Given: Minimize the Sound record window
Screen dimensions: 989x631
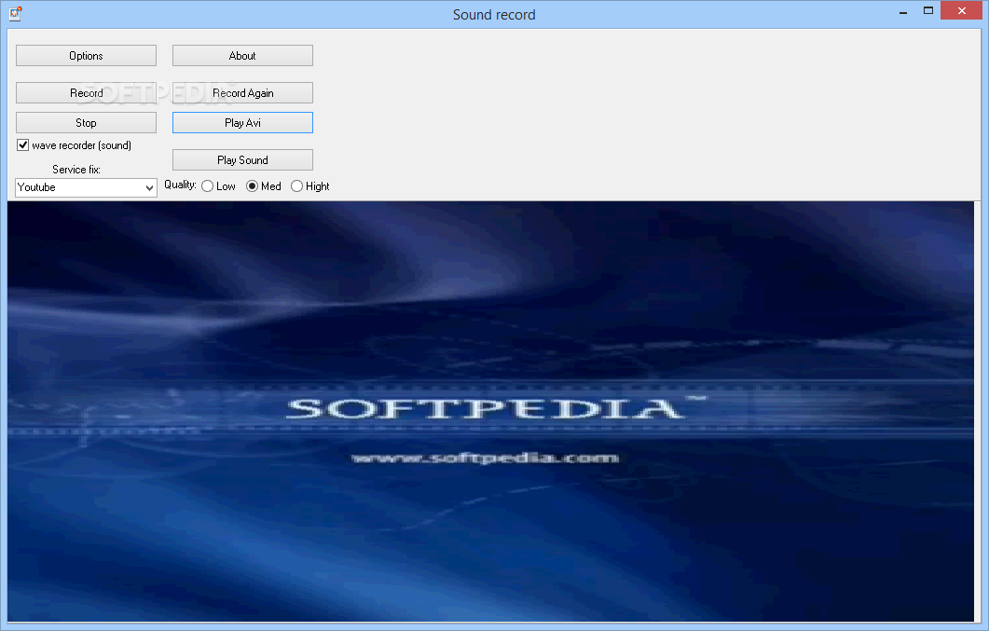Looking at the screenshot, I should [x=903, y=11].
